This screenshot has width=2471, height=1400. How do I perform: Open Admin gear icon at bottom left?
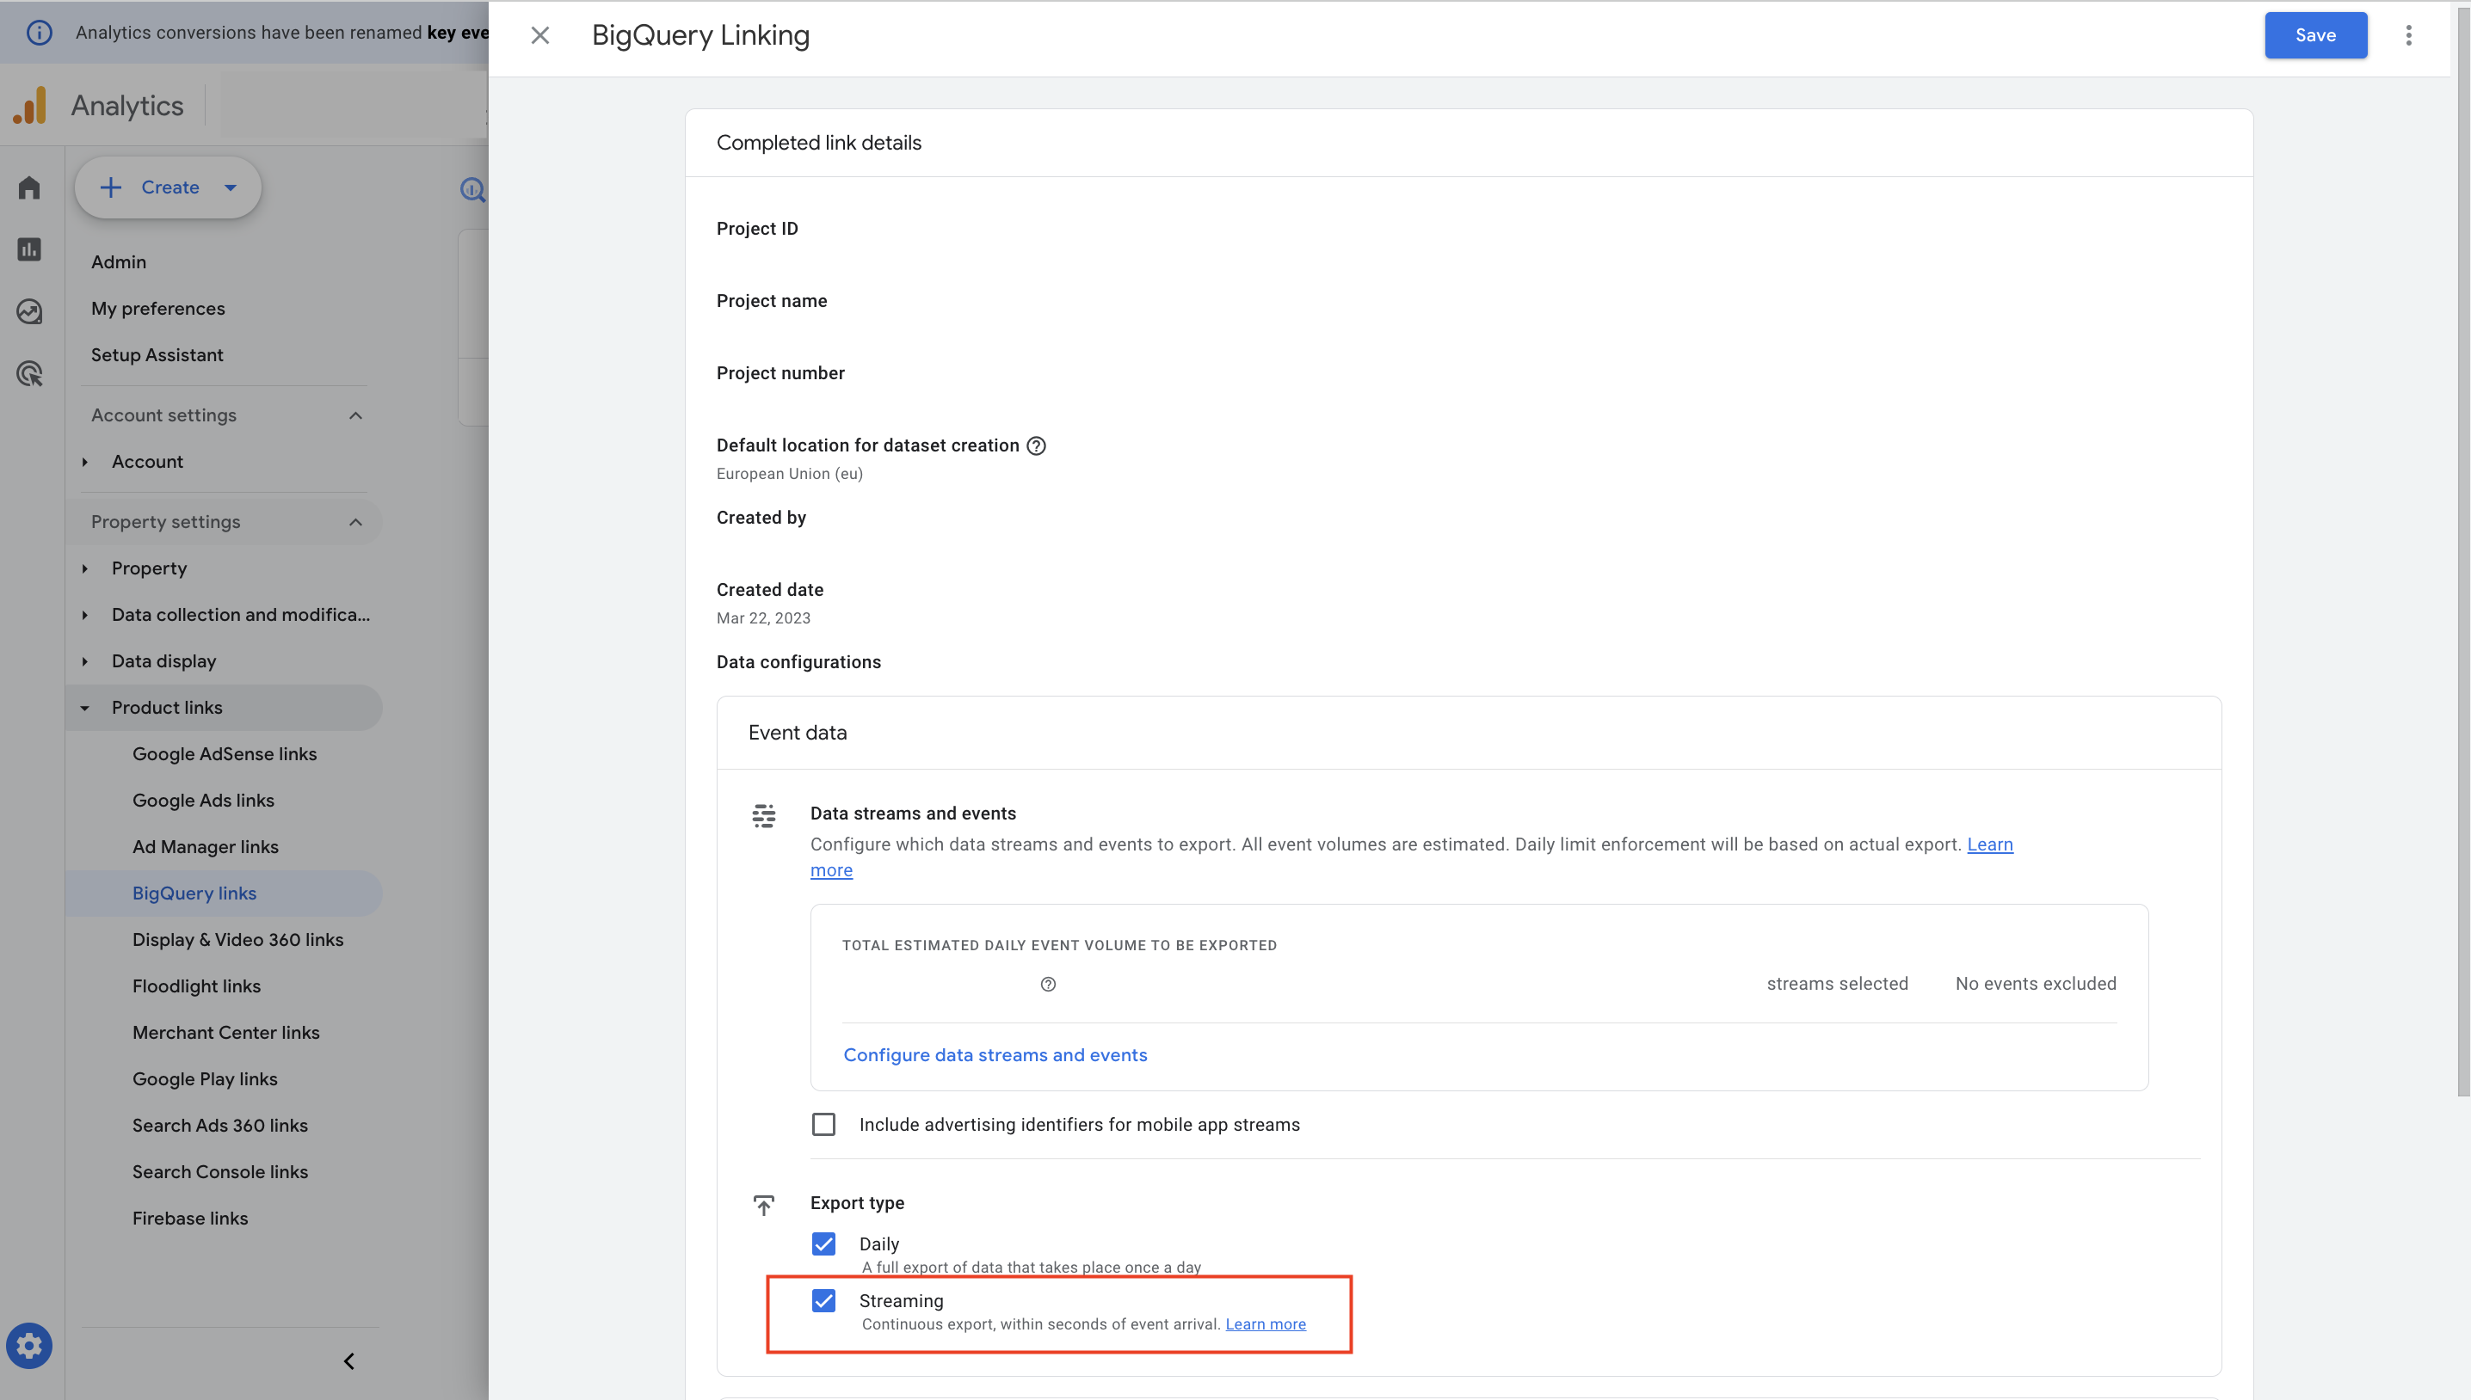click(x=30, y=1345)
